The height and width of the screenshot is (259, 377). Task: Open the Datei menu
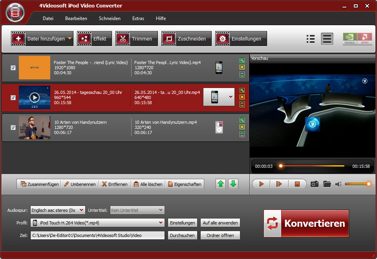click(x=48, y=18)
